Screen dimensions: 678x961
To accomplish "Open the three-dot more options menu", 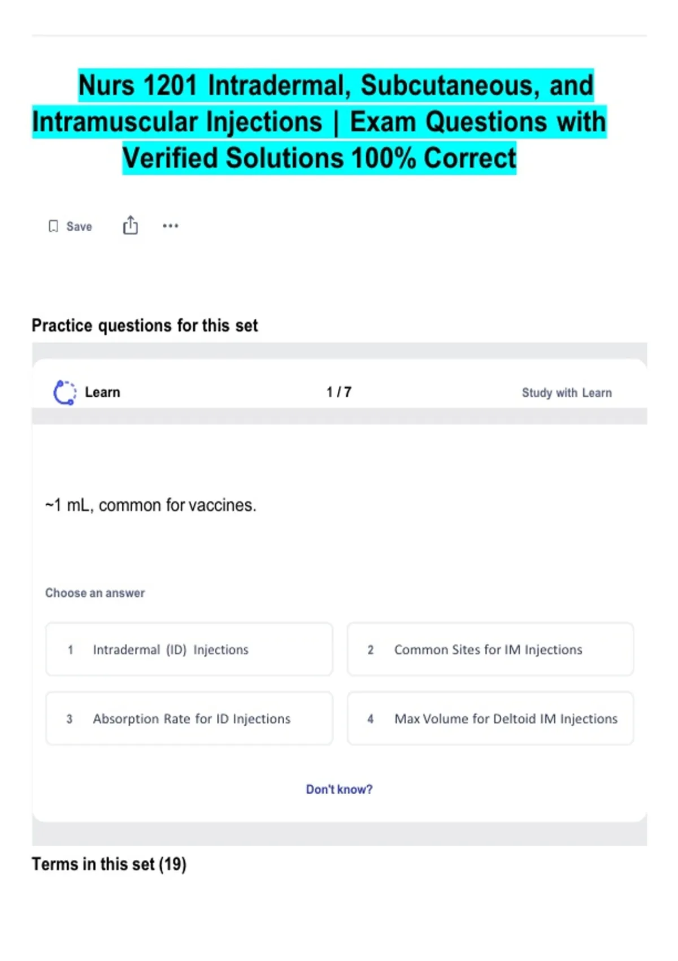I will [x=170, y=226].
